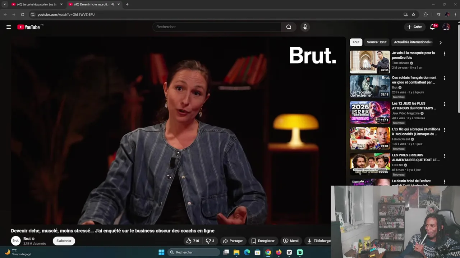Open YouTube notifications bell
The height and width of the screenshot is (258, 460).
point(433,27)
